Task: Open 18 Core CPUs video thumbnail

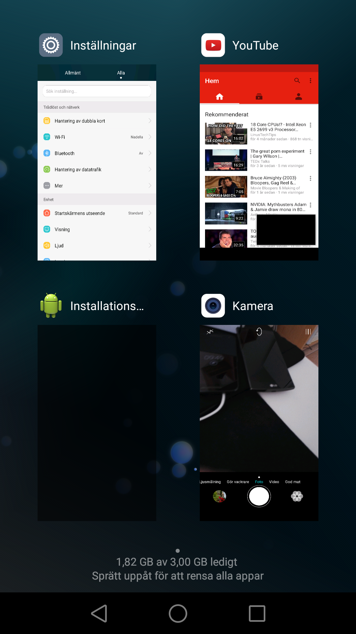Action: 226,133
